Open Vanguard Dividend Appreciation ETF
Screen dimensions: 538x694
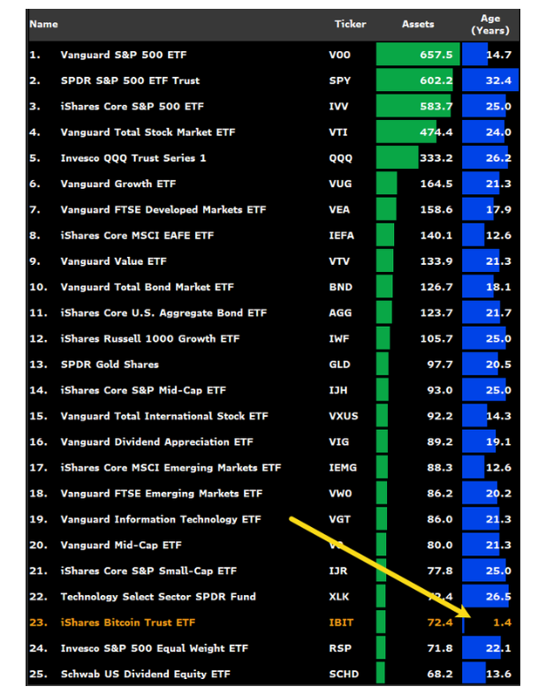[x=156, y=441]
